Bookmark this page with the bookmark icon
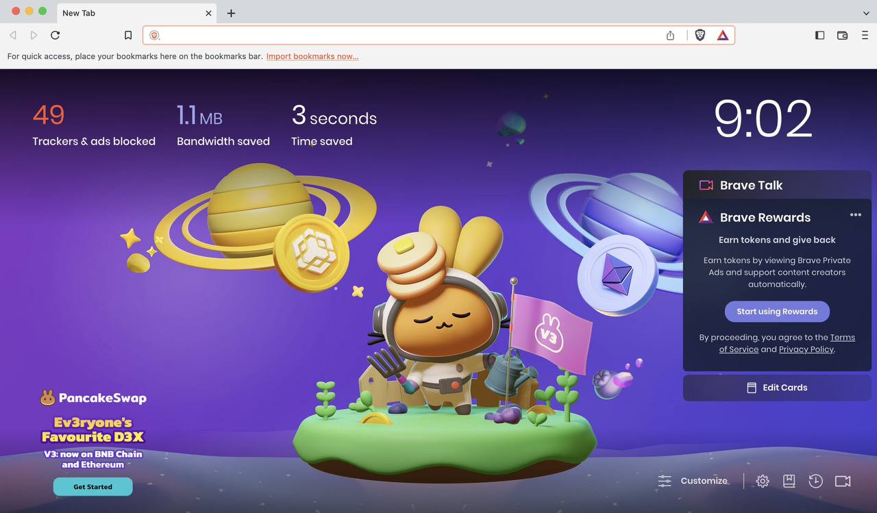Screen dimensions: 877x513 (128, 35)
